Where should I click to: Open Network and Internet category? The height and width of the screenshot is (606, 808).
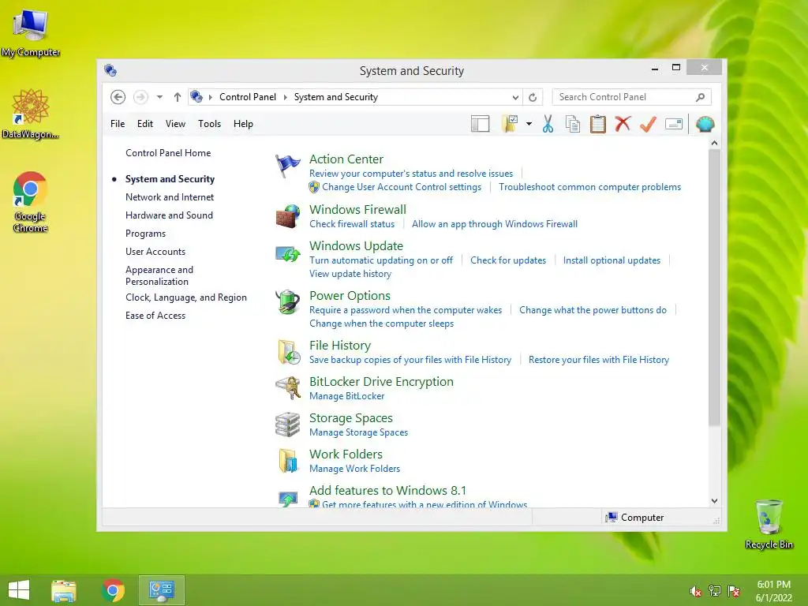[170, 197]
